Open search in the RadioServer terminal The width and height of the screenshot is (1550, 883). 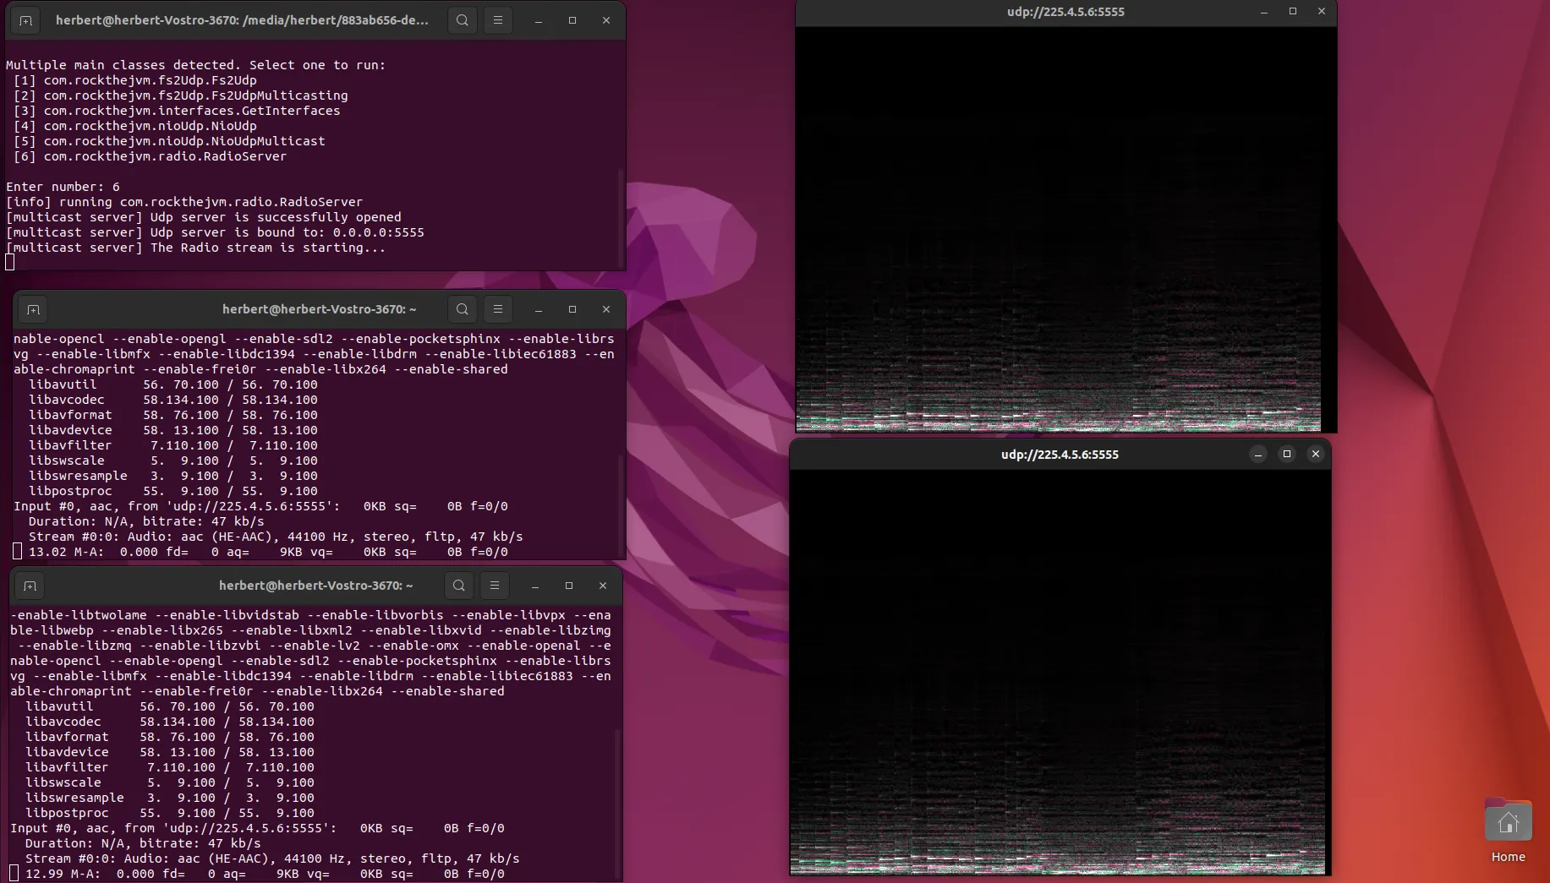point(462,19)
